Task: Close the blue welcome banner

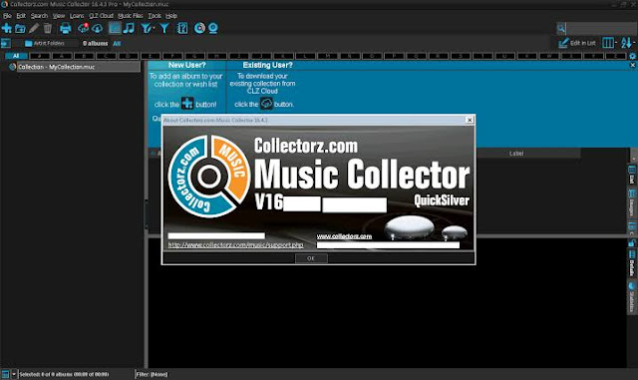Action: point(633,65)
